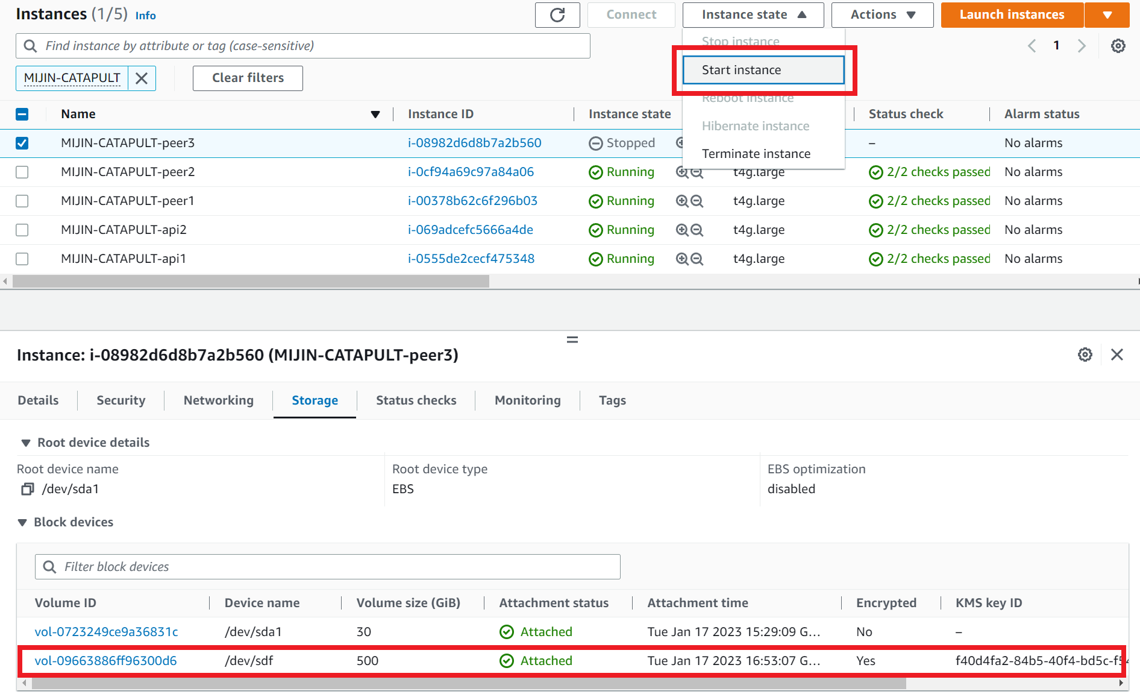Remove the MIJIN-CATAPULT filter tag
The image size is (1140, 700).
point(142,78)
